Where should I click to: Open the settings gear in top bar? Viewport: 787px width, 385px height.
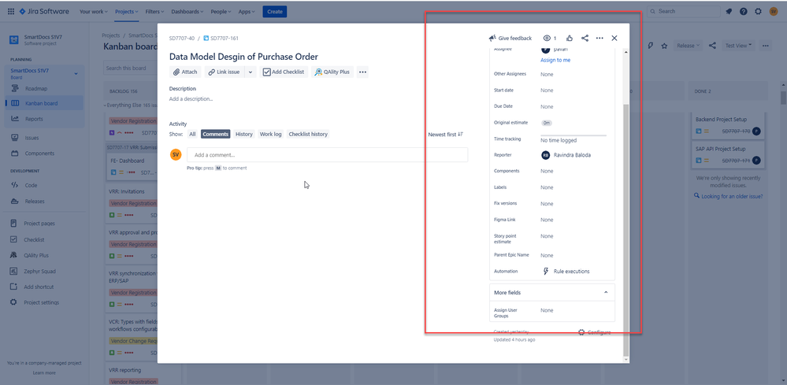(758, 12)
